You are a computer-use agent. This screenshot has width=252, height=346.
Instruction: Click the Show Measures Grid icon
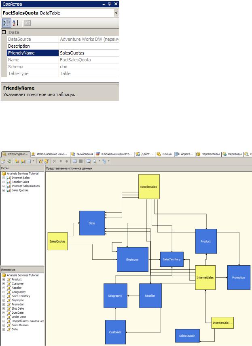click(29, 161)
